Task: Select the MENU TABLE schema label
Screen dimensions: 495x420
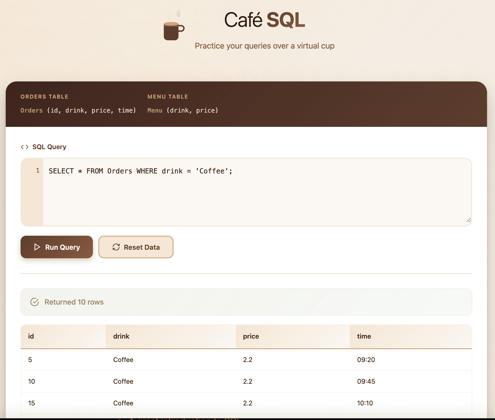Action: click(x=168, y=97)
